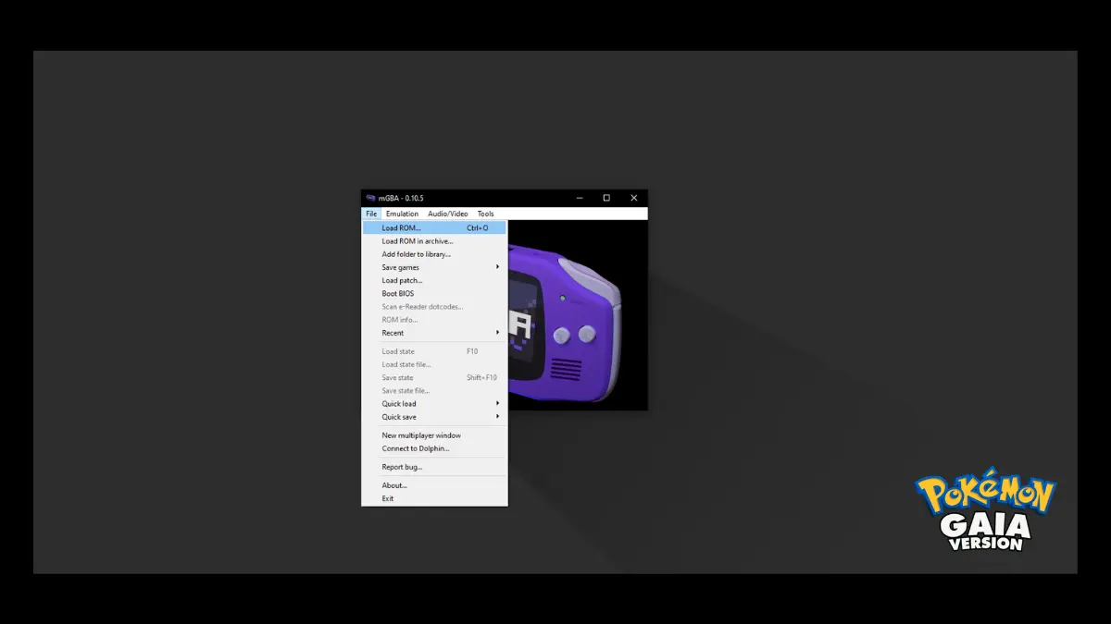Expand the Quick save submenu
This screenshot has width=1111, height=624.
coord(434,416)
